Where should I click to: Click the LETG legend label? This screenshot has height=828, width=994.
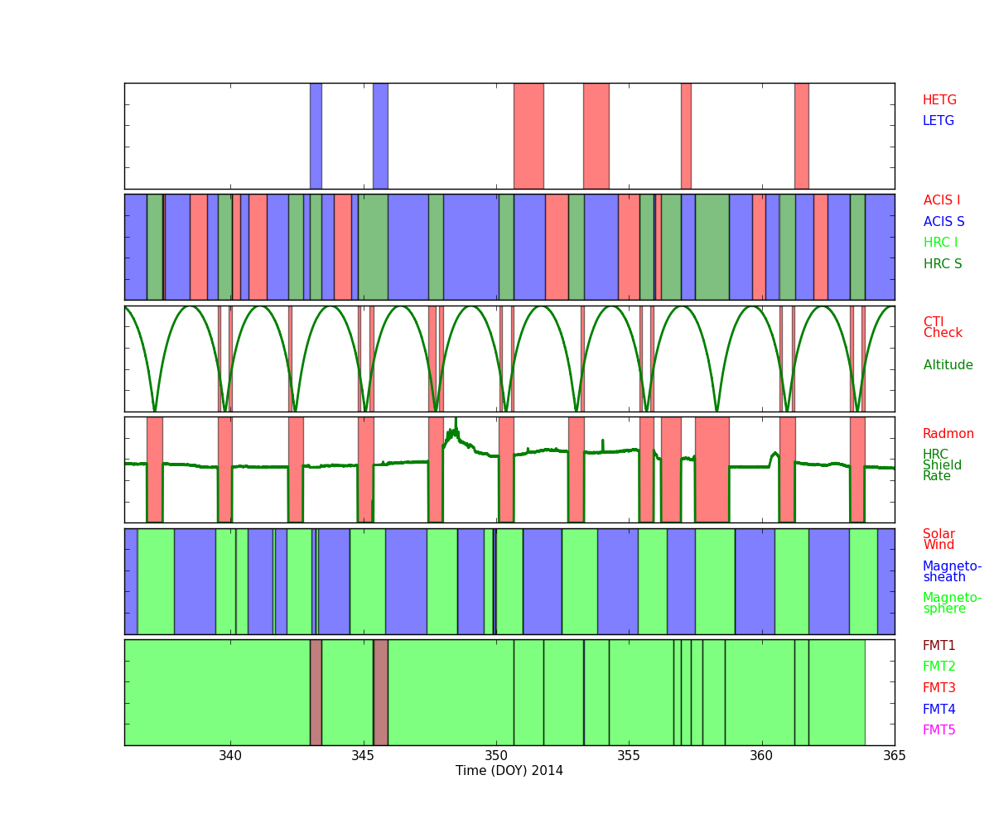pos(939,121)
